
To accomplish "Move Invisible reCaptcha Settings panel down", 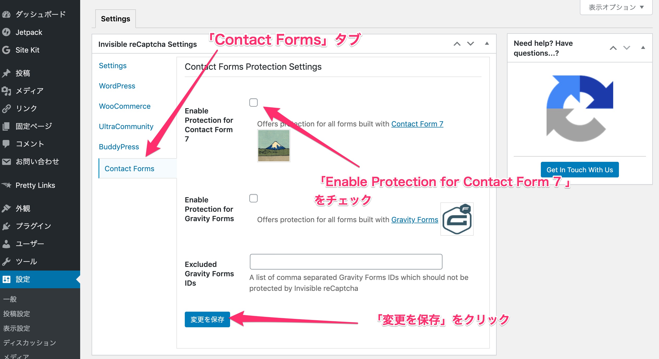I will point(471,44).
